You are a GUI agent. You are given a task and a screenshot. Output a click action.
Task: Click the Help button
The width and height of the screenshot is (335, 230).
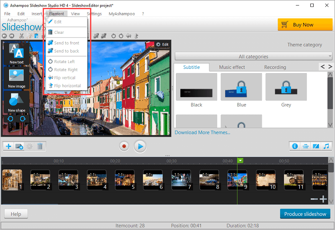click(x=16, y=214)
